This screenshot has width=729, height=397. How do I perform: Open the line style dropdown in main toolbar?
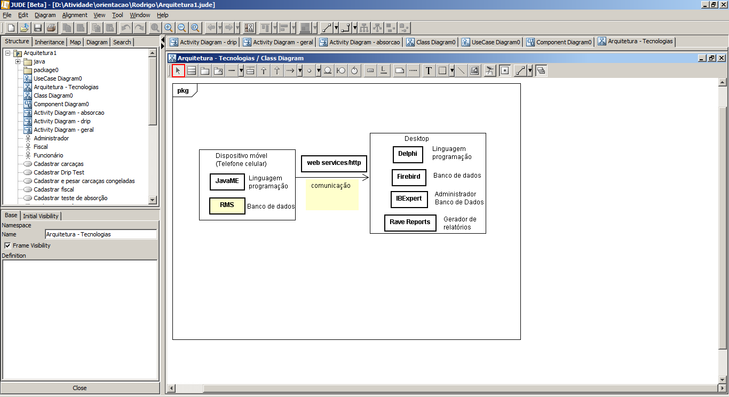point(336,28)
